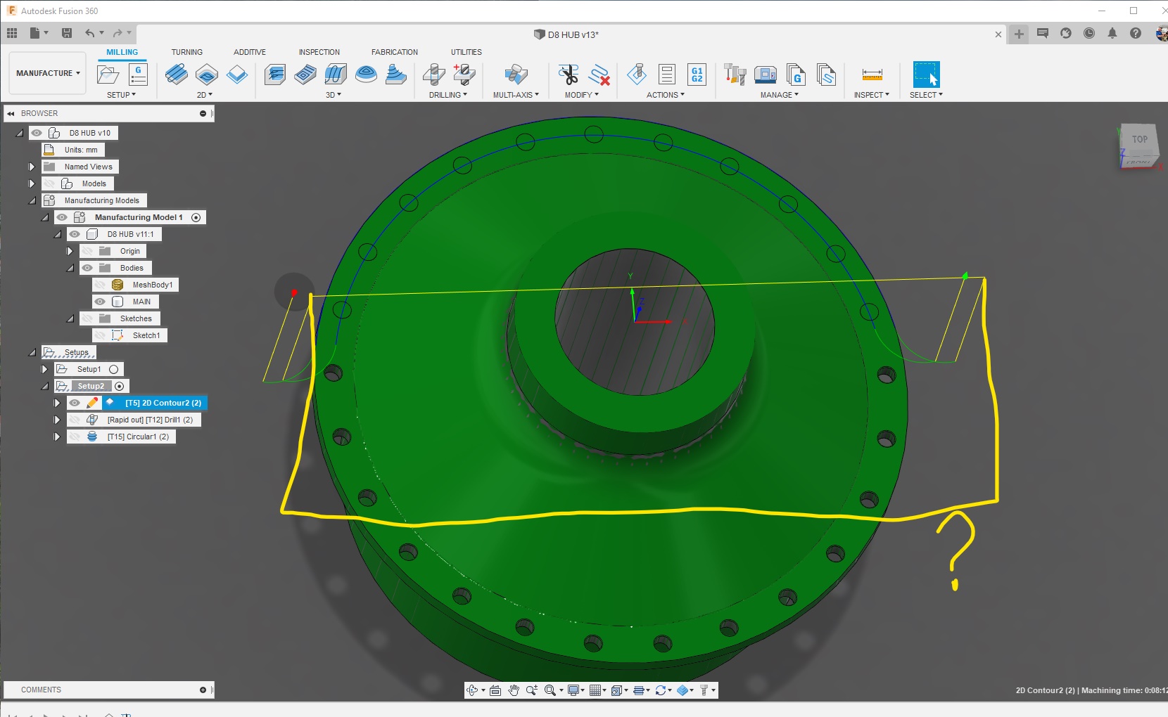
Task: Click the MANUFACTURE workspace button
Action: [x=46, y=72]
